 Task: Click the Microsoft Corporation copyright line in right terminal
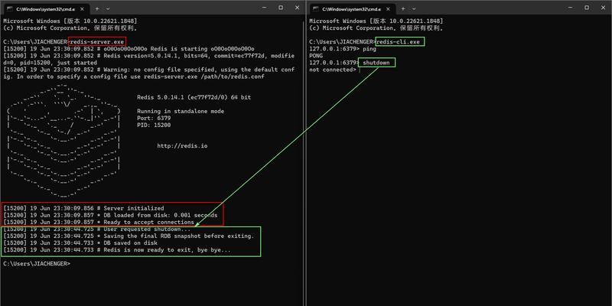pyautogui.click(x=376, y=28)
